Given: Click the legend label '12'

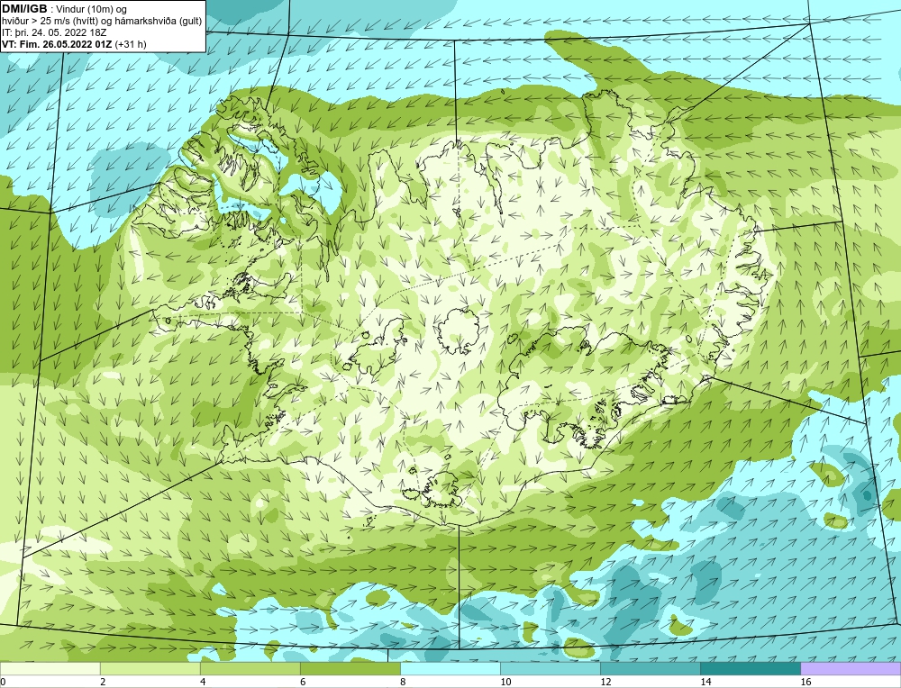Looking at the screenshot, I should pyautogui.click(x=605, y=682).
